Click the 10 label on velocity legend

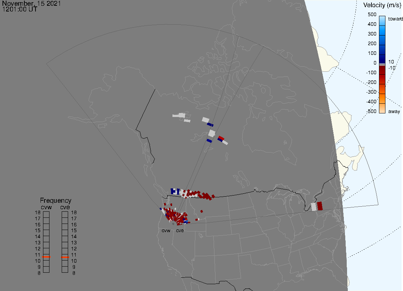click(391, 62)
